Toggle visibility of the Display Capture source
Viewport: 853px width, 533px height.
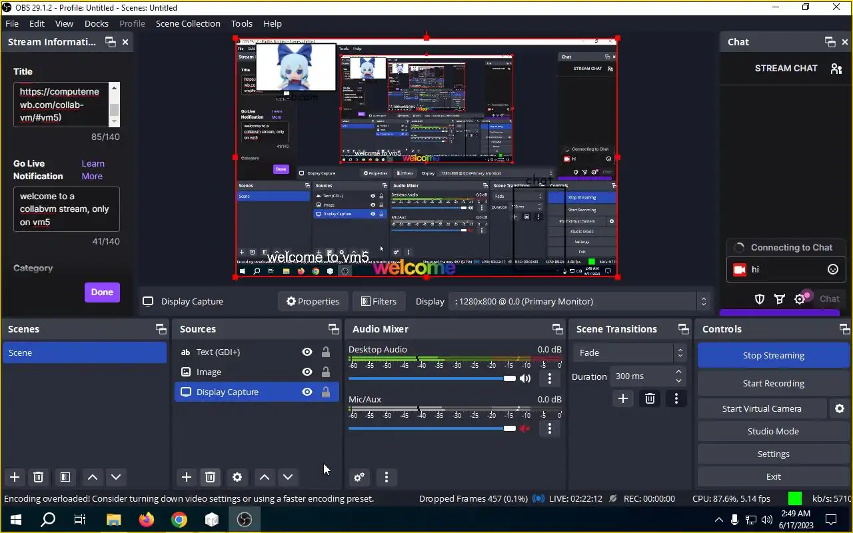coord(307,392)
